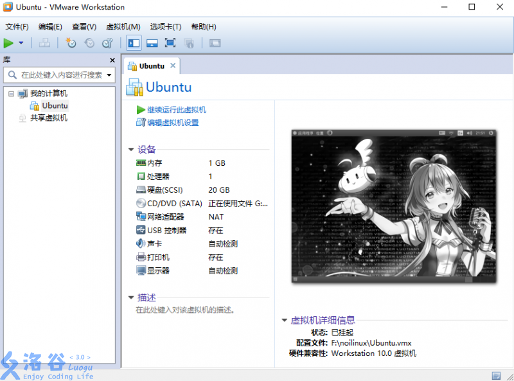The image size is (514, 381).
Task: Click the 声卡 sound card icon
Action: (141, 244)
